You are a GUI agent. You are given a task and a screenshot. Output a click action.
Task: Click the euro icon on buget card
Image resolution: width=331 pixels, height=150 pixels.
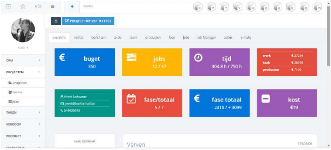tap(62, 57)
